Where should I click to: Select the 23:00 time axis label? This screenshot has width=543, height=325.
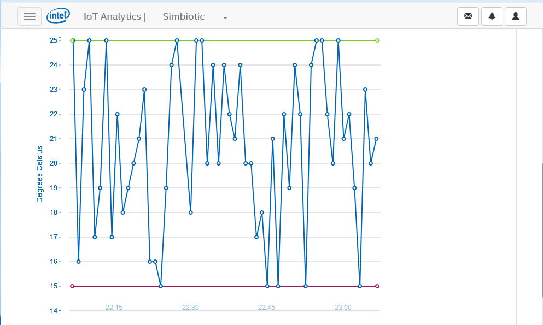click(343, 307)
